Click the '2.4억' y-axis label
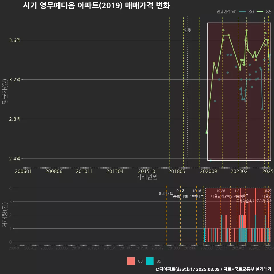 (x=15, y=159)
